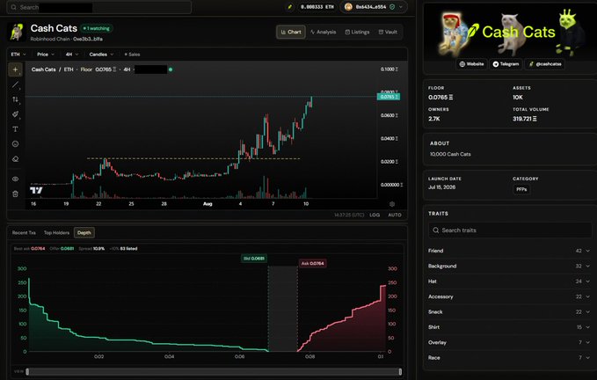Switch to the Chart tab

(x=291, y=32)
